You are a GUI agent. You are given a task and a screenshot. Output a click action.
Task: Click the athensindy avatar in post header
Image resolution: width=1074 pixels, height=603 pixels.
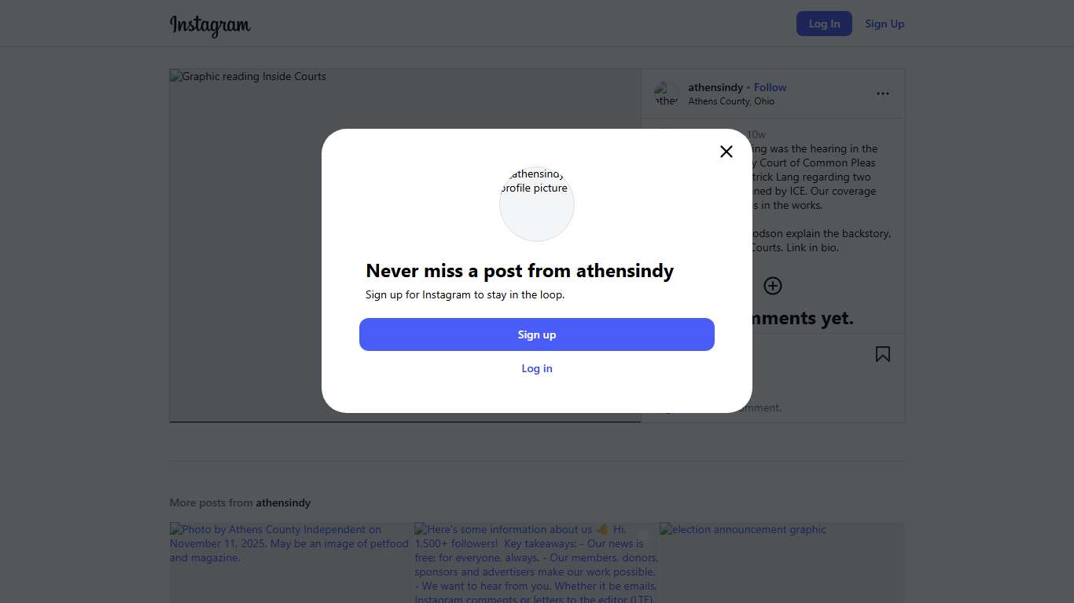[x=666, y=94]
